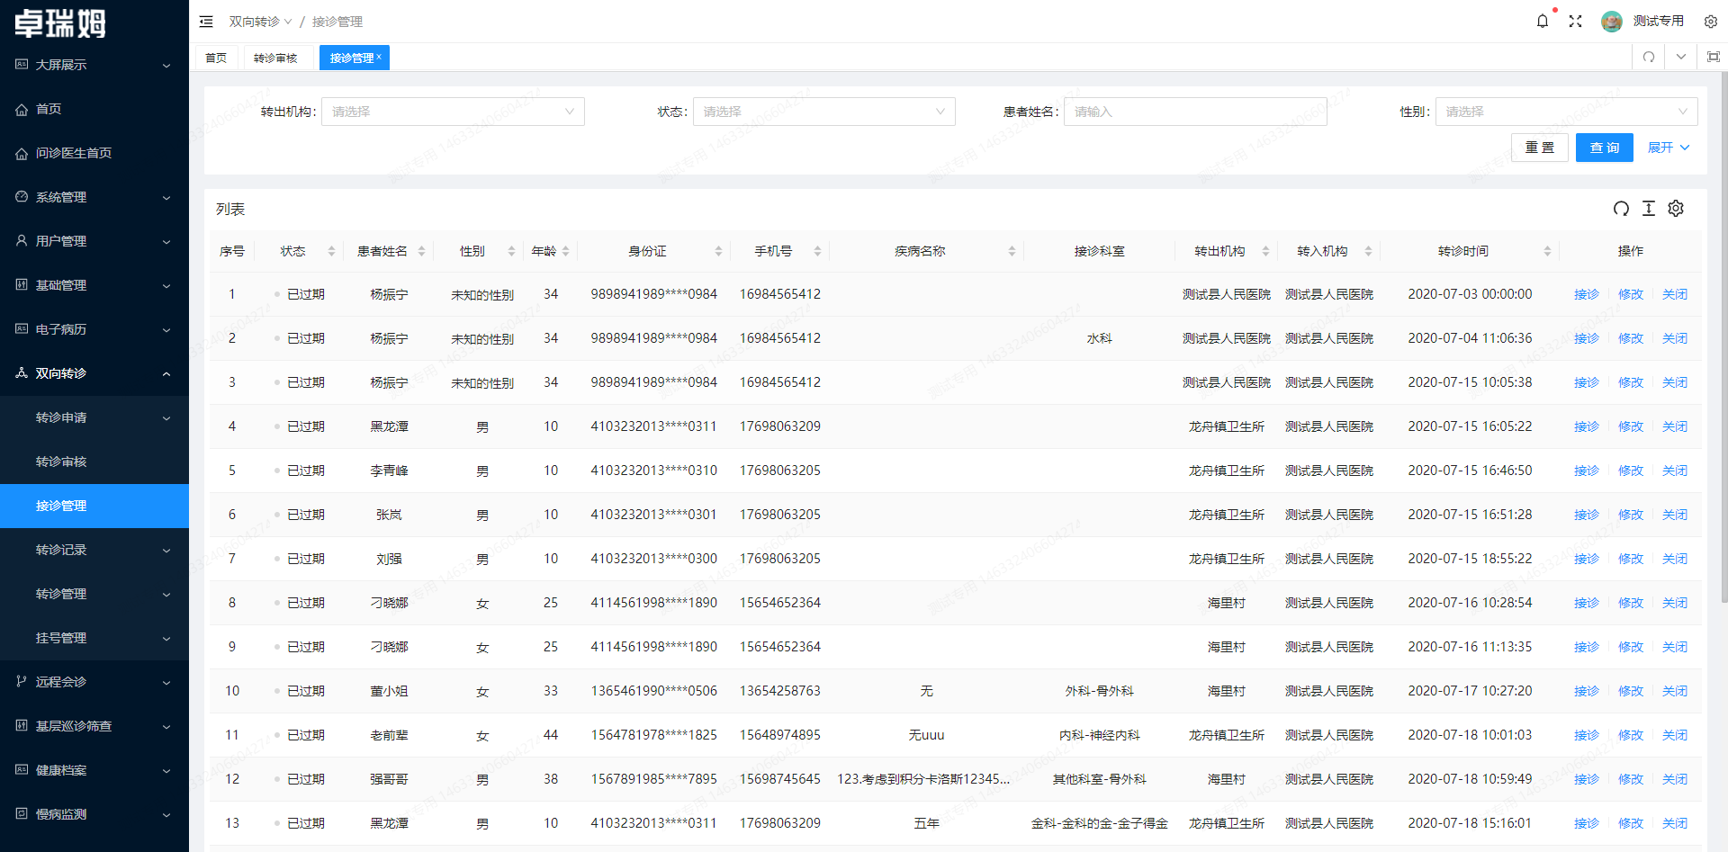Sort the list by 年龄 column
Screen dimensions: 1728x852
tap(565, 251)
